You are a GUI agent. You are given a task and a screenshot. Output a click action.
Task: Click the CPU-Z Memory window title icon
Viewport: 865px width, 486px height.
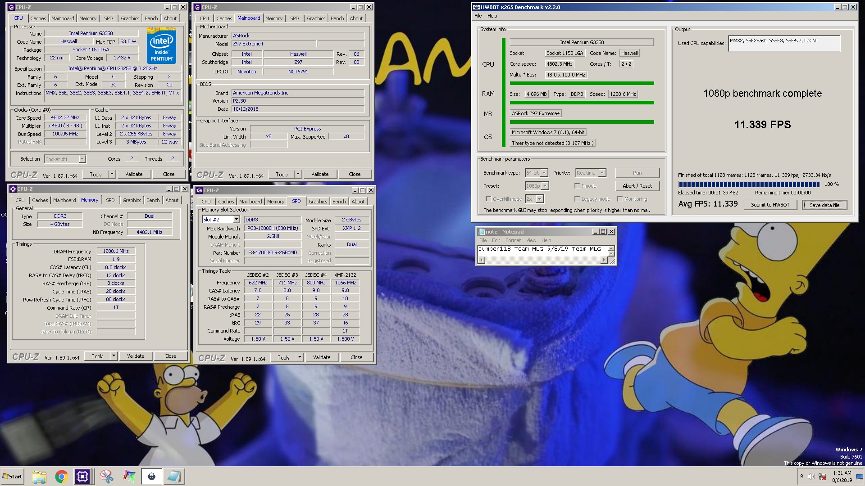tap(13, 189)
